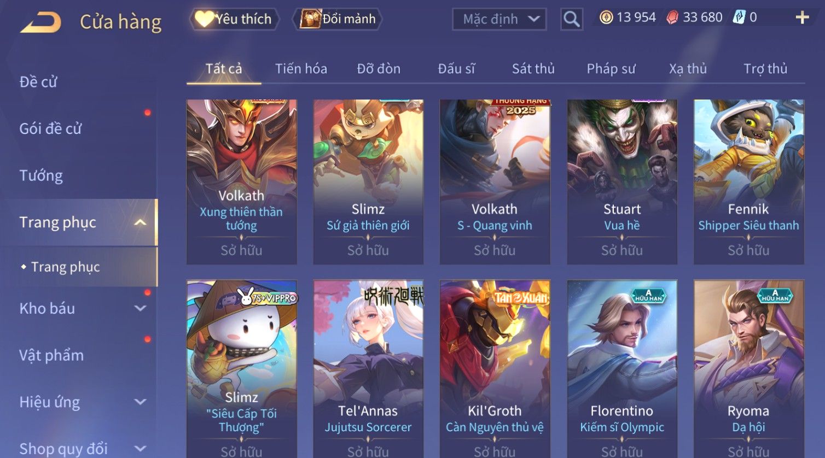Screen dimensions: 825x458
Task: Open Yêu thích heart favorites
Action: (x=234, y=19)
